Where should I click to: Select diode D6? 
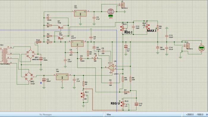pyautogui.click(x=157, y=47)
